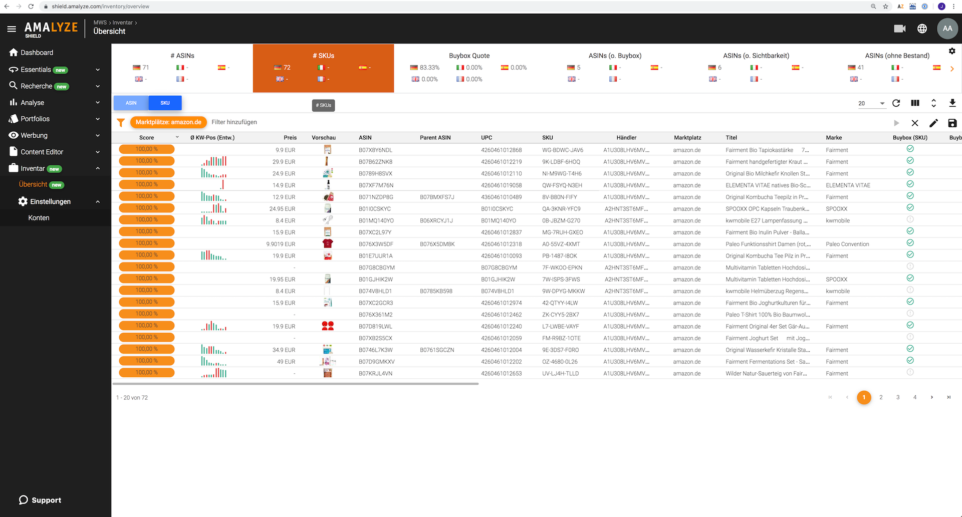This screenshot has height=517, width=962.
Task: Switch table view to SKU
Action: click(165, 103)
